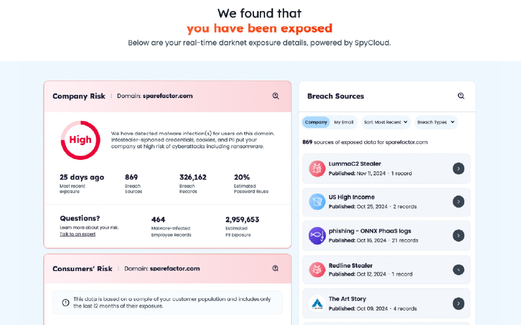Click the Consumers' Risk magnifier icon
The height and width of the screenshot is (325, 521).
click(x=275, y=268)
